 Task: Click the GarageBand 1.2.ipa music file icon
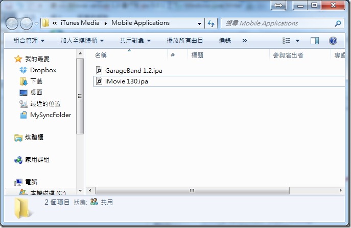tap(99, 70)
